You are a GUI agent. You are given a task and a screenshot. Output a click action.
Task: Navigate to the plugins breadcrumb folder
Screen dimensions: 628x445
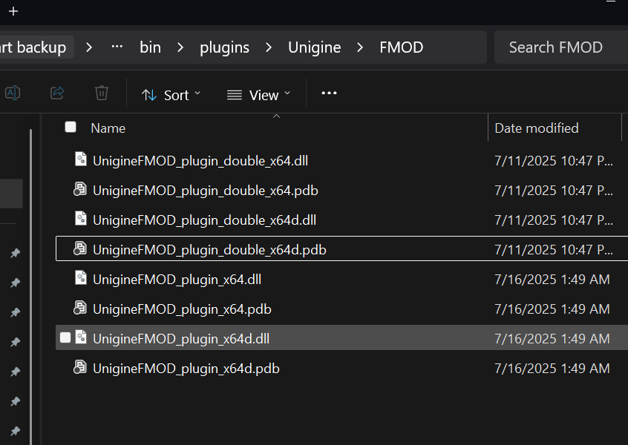224,47
